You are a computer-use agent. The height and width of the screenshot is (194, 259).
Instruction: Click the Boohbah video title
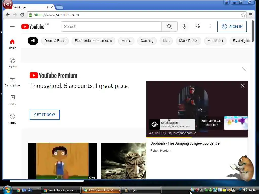click(185, 143)
